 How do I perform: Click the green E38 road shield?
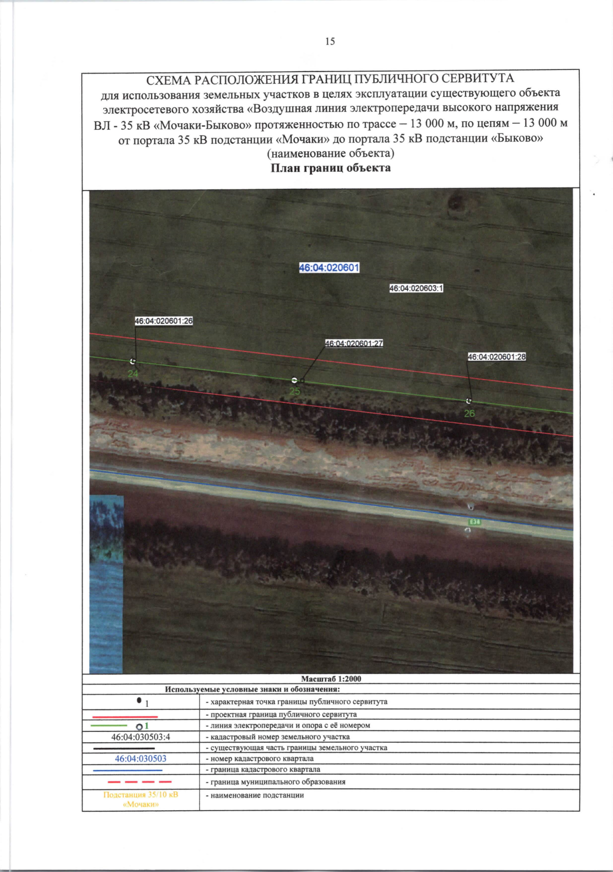475,522
